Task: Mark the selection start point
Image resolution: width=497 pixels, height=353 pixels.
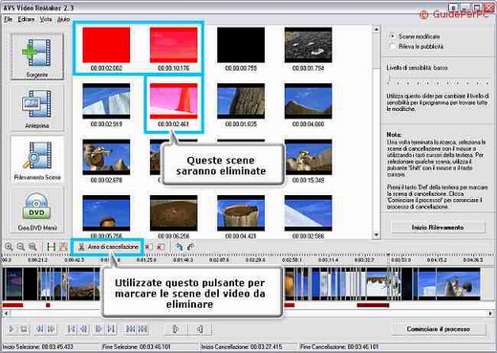Action: tap(176, 329)
